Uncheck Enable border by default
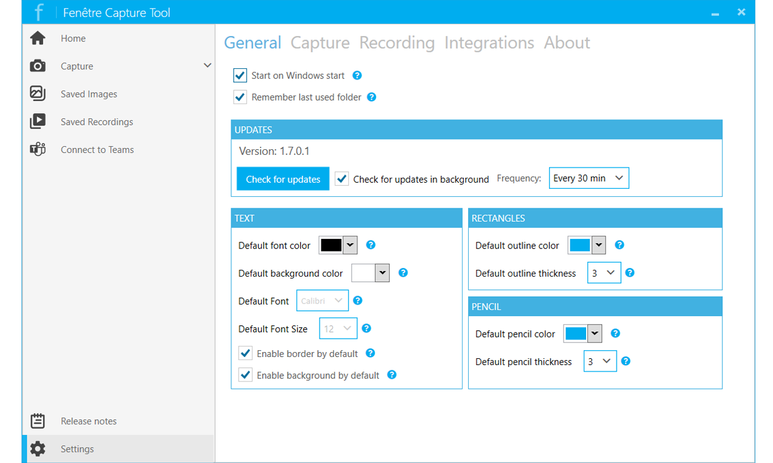This screenshot has width=773, height=463. click(245, 353)
